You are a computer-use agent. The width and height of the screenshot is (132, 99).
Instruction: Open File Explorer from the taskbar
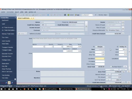(x=40, y=89)
